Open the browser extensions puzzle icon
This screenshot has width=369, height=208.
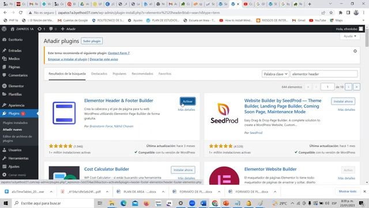pos(340,13)
